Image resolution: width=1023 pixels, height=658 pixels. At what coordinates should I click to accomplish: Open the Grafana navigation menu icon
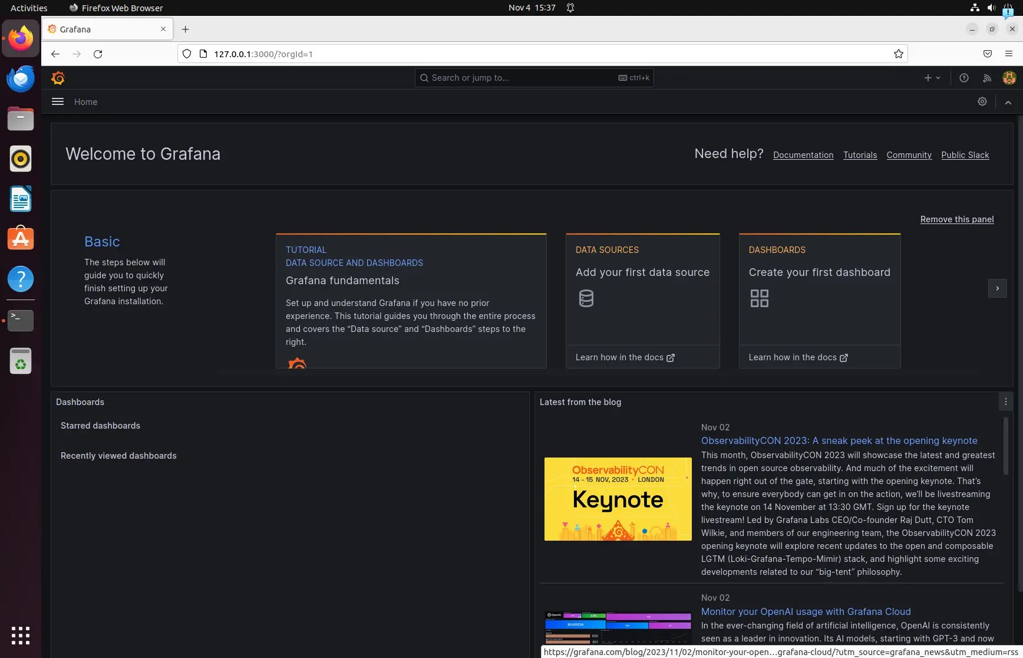57,101
